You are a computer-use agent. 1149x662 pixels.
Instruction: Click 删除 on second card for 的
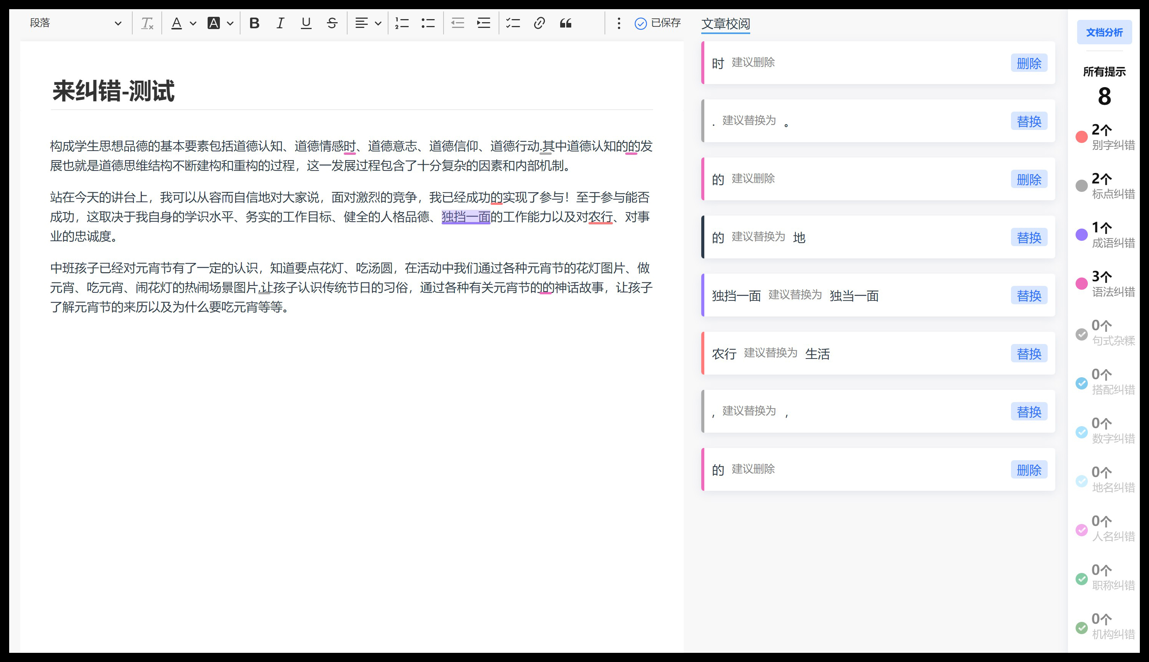coord(1029,180)
